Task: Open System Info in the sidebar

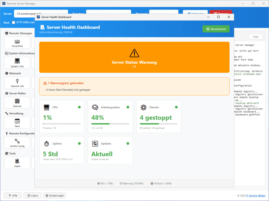Action: pos(17,62)
